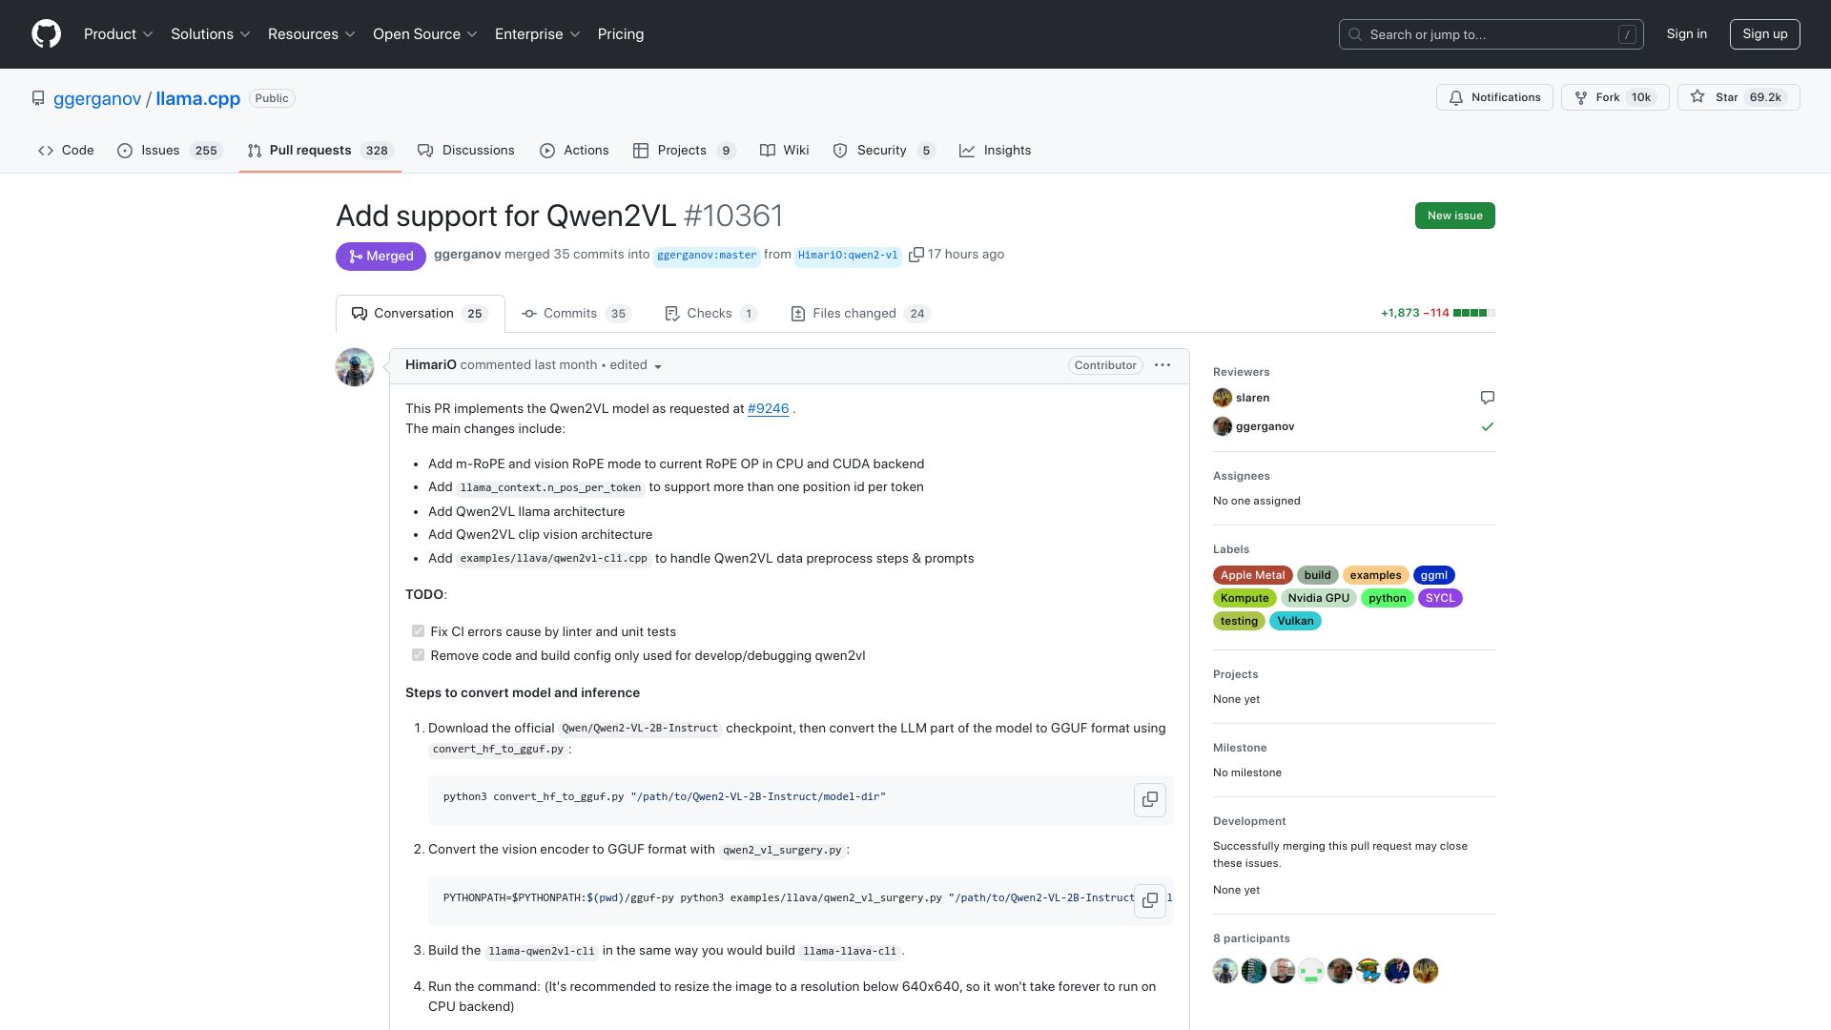Copy the qwen2_vl_surgery command

pyautogui.click(x=1150, y=900)
